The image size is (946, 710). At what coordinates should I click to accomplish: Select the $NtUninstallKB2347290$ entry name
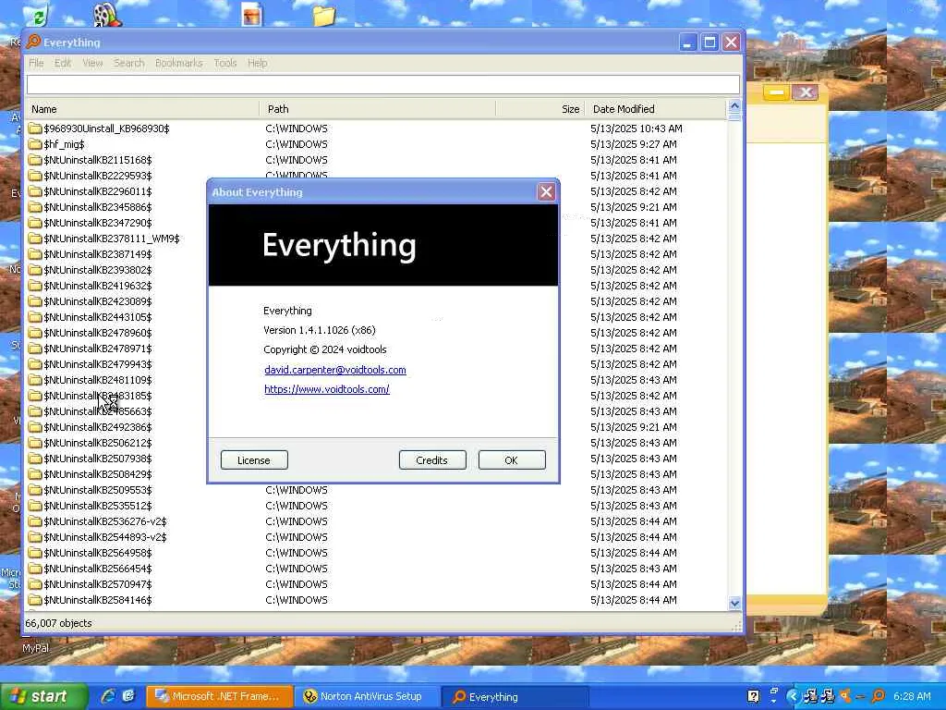tap(98, 223)
